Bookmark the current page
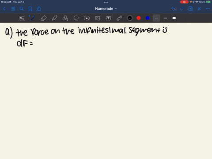This screenshot has height=159, width=212. pos(30,9)
